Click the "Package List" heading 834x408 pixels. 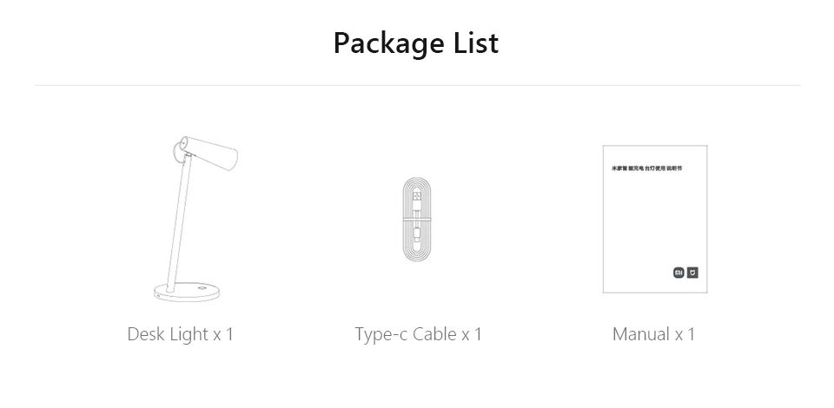pyautogui.click(x=416, y=43)
